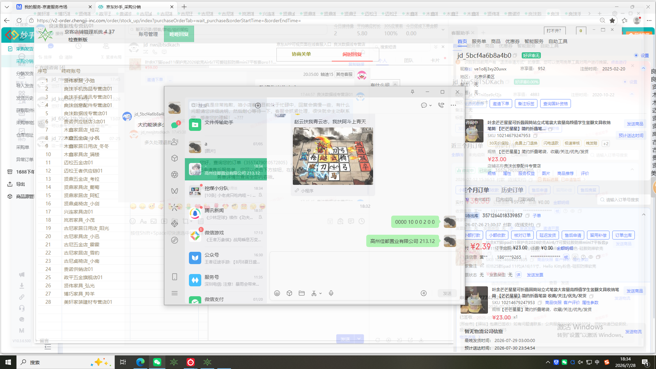Collapse the customer info panel chevron

tap(643, 68)
